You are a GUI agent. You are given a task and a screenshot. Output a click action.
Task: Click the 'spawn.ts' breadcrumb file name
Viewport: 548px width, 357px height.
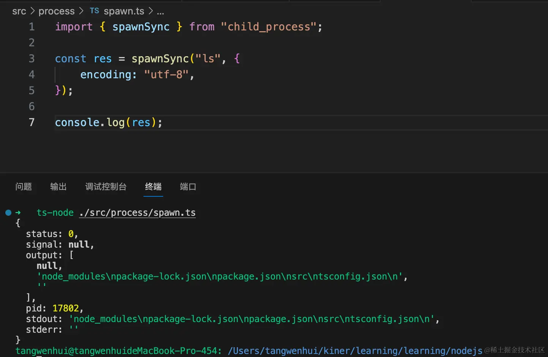click(124, 11)
